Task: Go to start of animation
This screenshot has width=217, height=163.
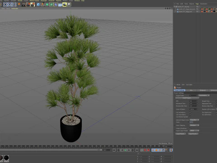Action: (x=114, y=150)
